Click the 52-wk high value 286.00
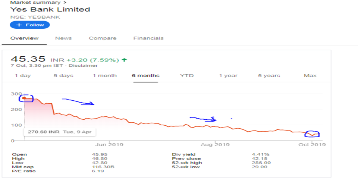The image size is (358, 179). point(261,163)
